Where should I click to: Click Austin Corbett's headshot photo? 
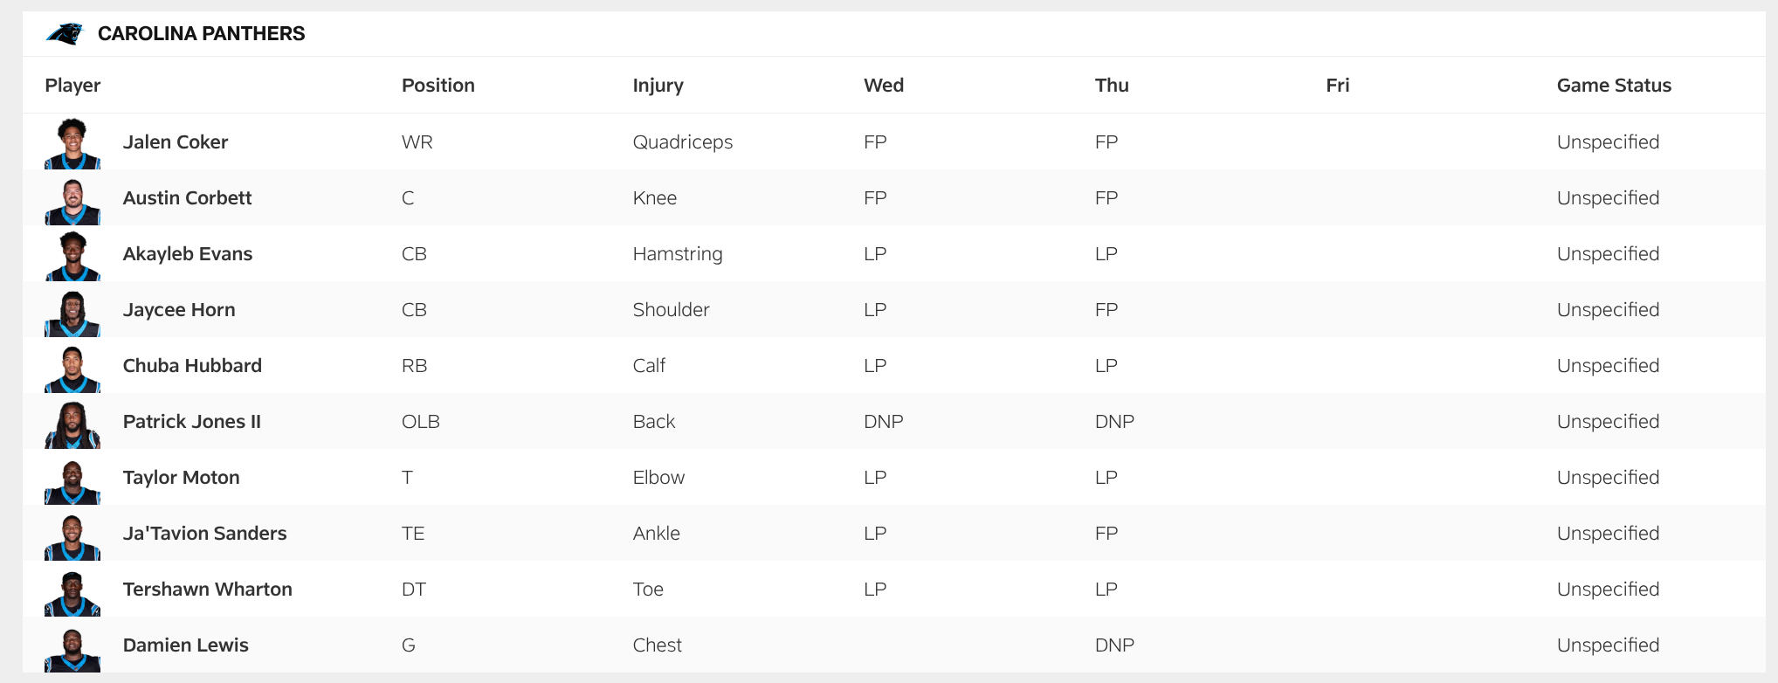(72, 200)
